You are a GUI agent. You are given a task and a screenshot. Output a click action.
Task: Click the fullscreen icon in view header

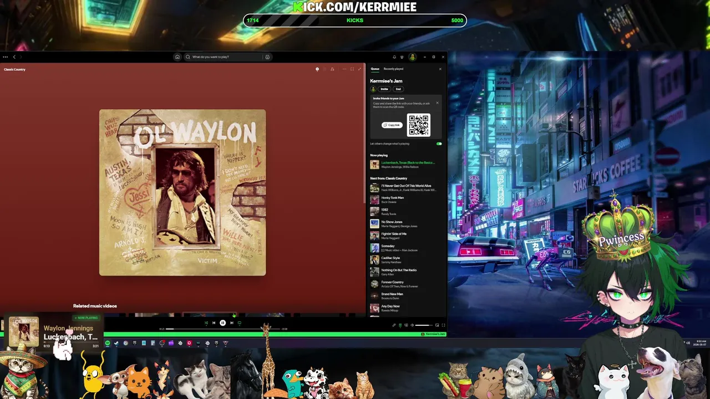click(x=352, y=69)
